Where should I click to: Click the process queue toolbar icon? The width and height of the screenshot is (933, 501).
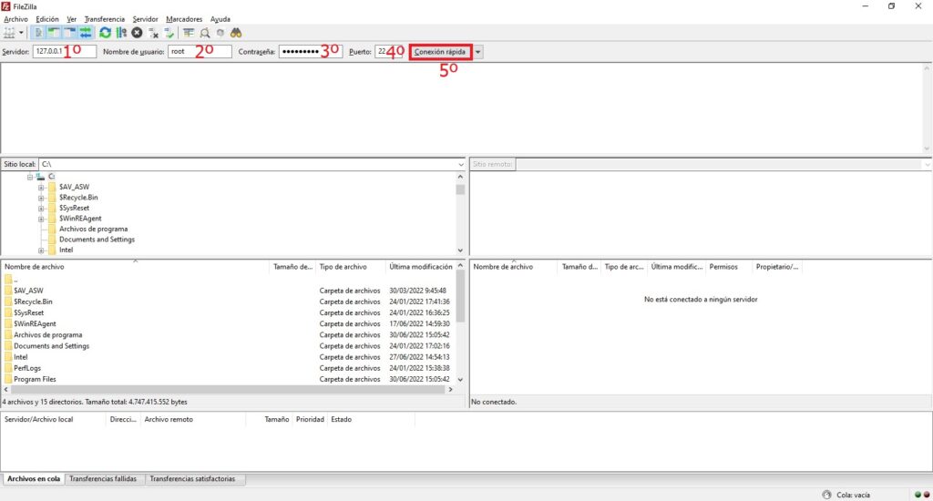121,33
